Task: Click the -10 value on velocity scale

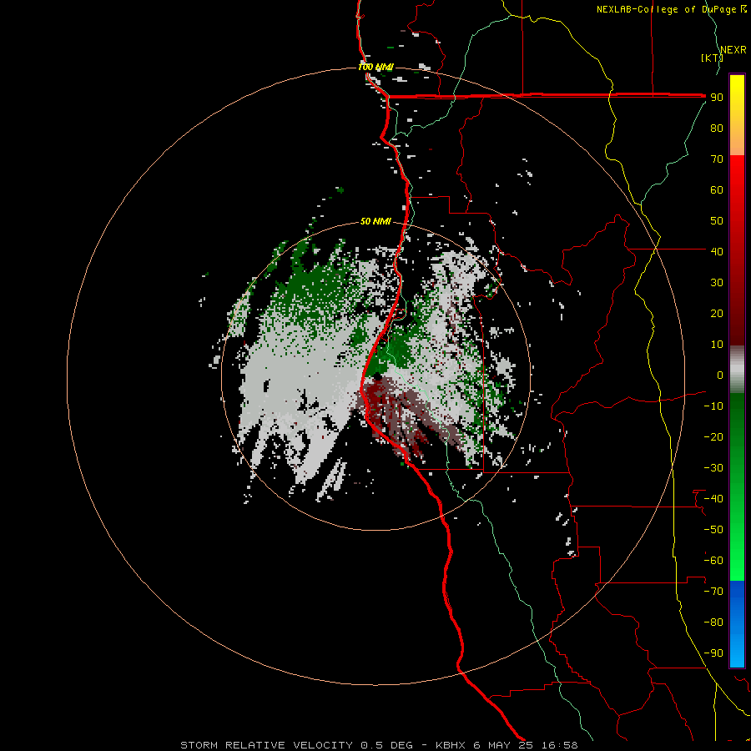Action: (713, 406)
